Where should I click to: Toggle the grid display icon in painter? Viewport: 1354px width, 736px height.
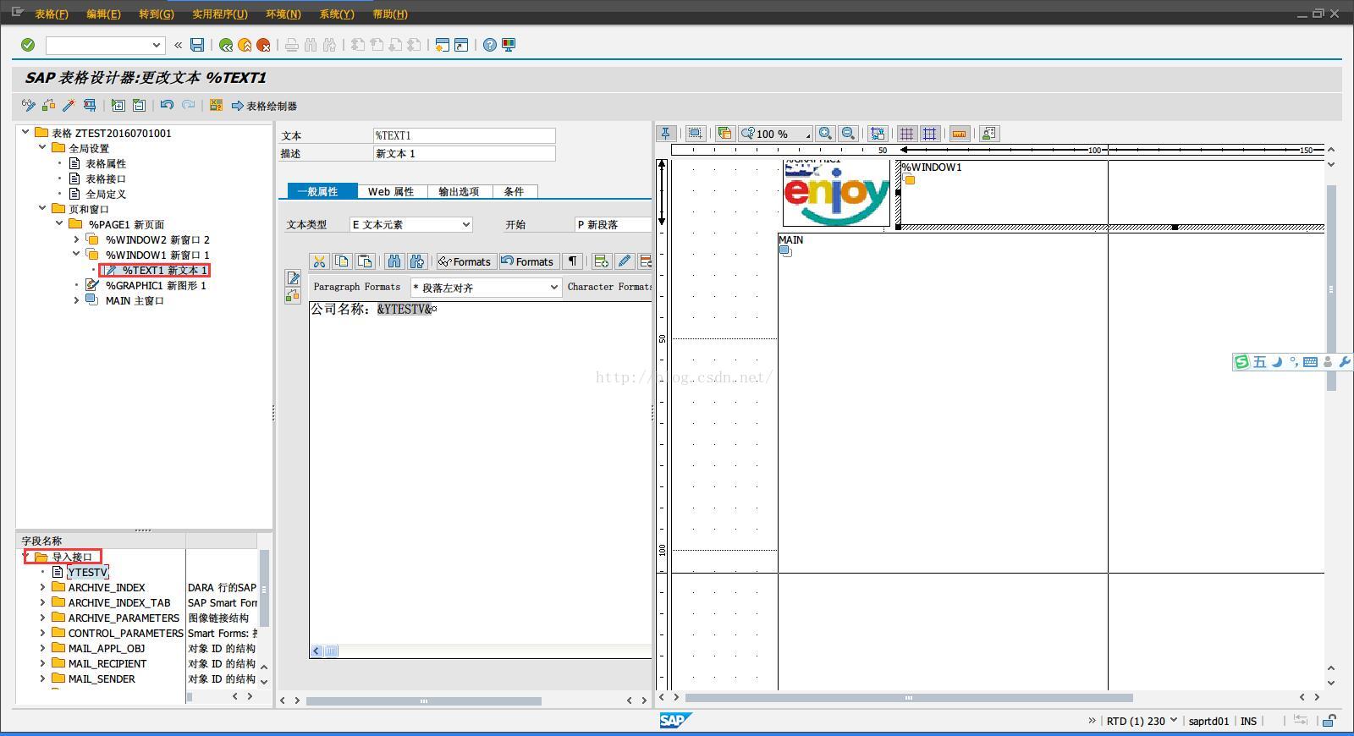(907, 134)
